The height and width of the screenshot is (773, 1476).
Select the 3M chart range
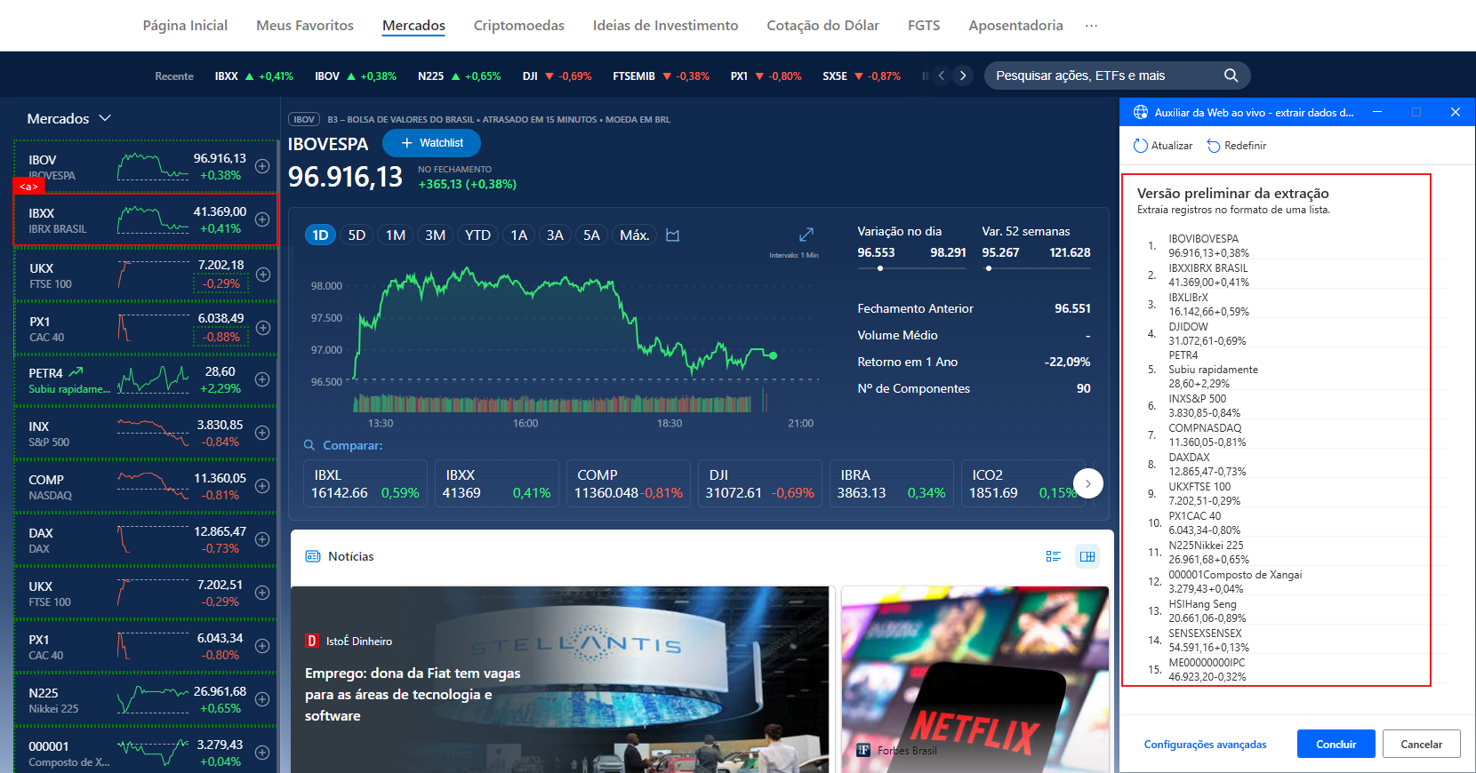[x=435, y=235]
